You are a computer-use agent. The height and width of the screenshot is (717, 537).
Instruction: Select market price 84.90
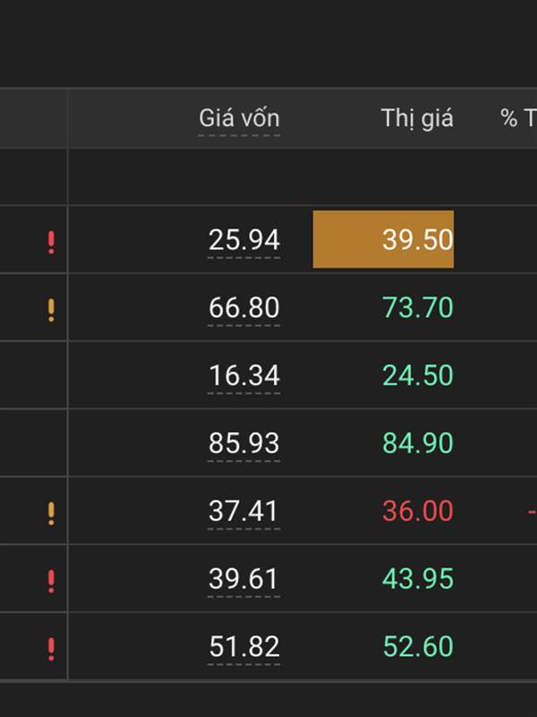418,444
